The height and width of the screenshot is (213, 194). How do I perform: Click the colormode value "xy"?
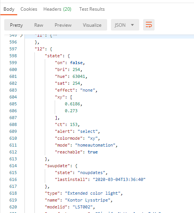93,138
